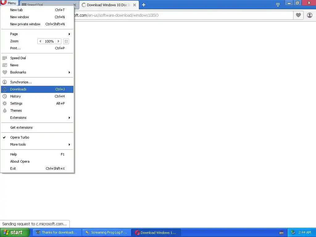This screenshot has width=316, height=237.
Task: Open Thanks for downloadi... taskbar item
Action: coord(57,233)
